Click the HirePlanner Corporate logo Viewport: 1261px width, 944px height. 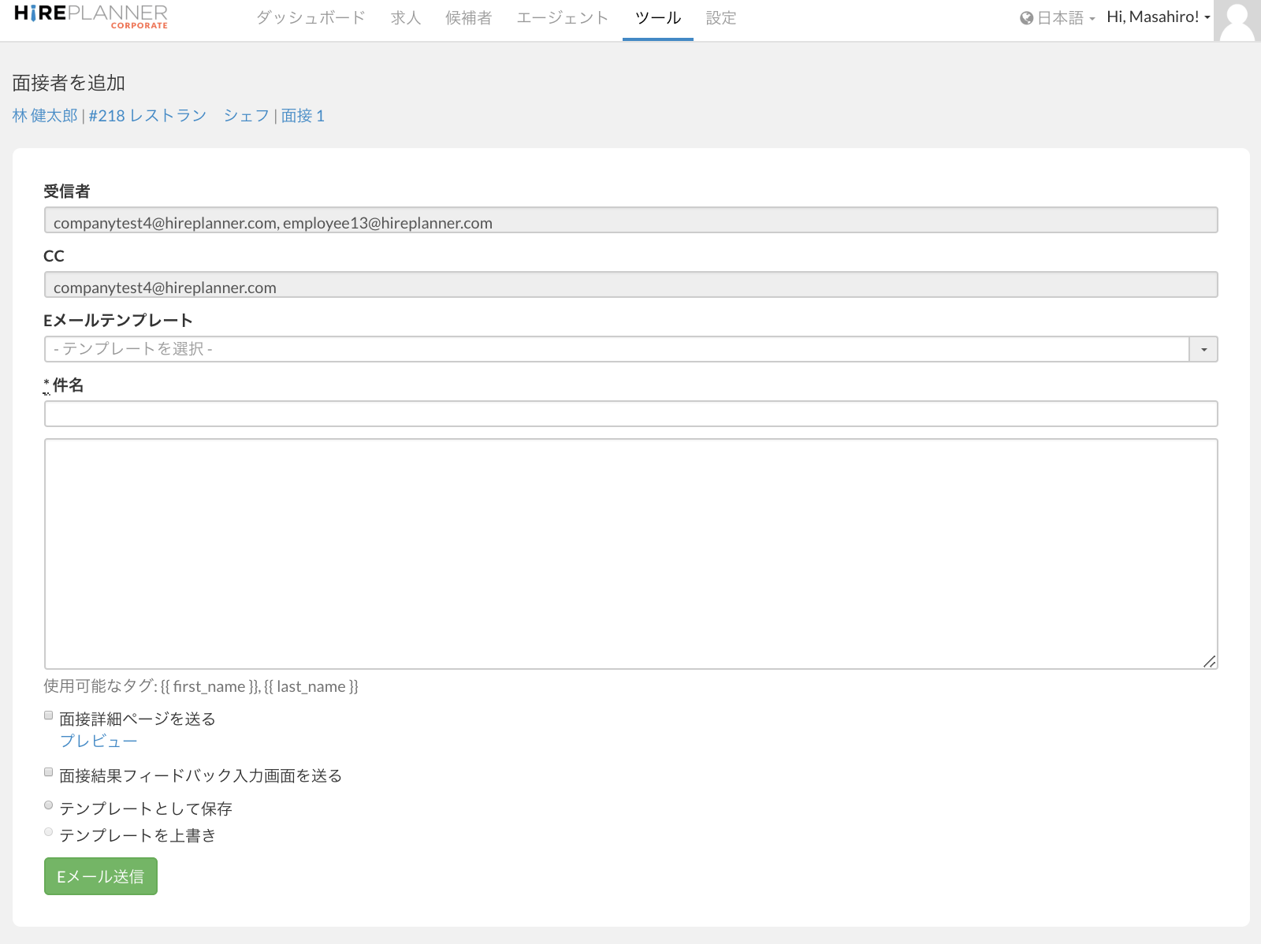click(x=91, y=17)
